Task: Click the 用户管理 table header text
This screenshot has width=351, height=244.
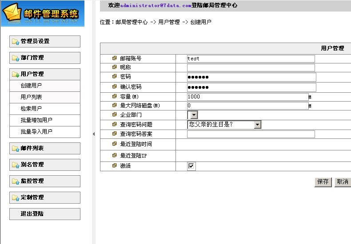Action: (332, 48)
